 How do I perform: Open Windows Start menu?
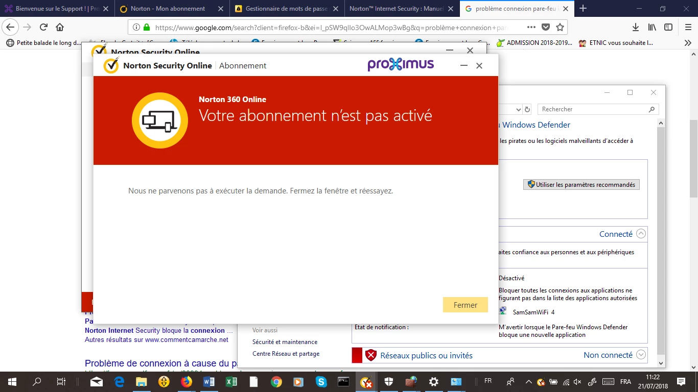(12, 382)
